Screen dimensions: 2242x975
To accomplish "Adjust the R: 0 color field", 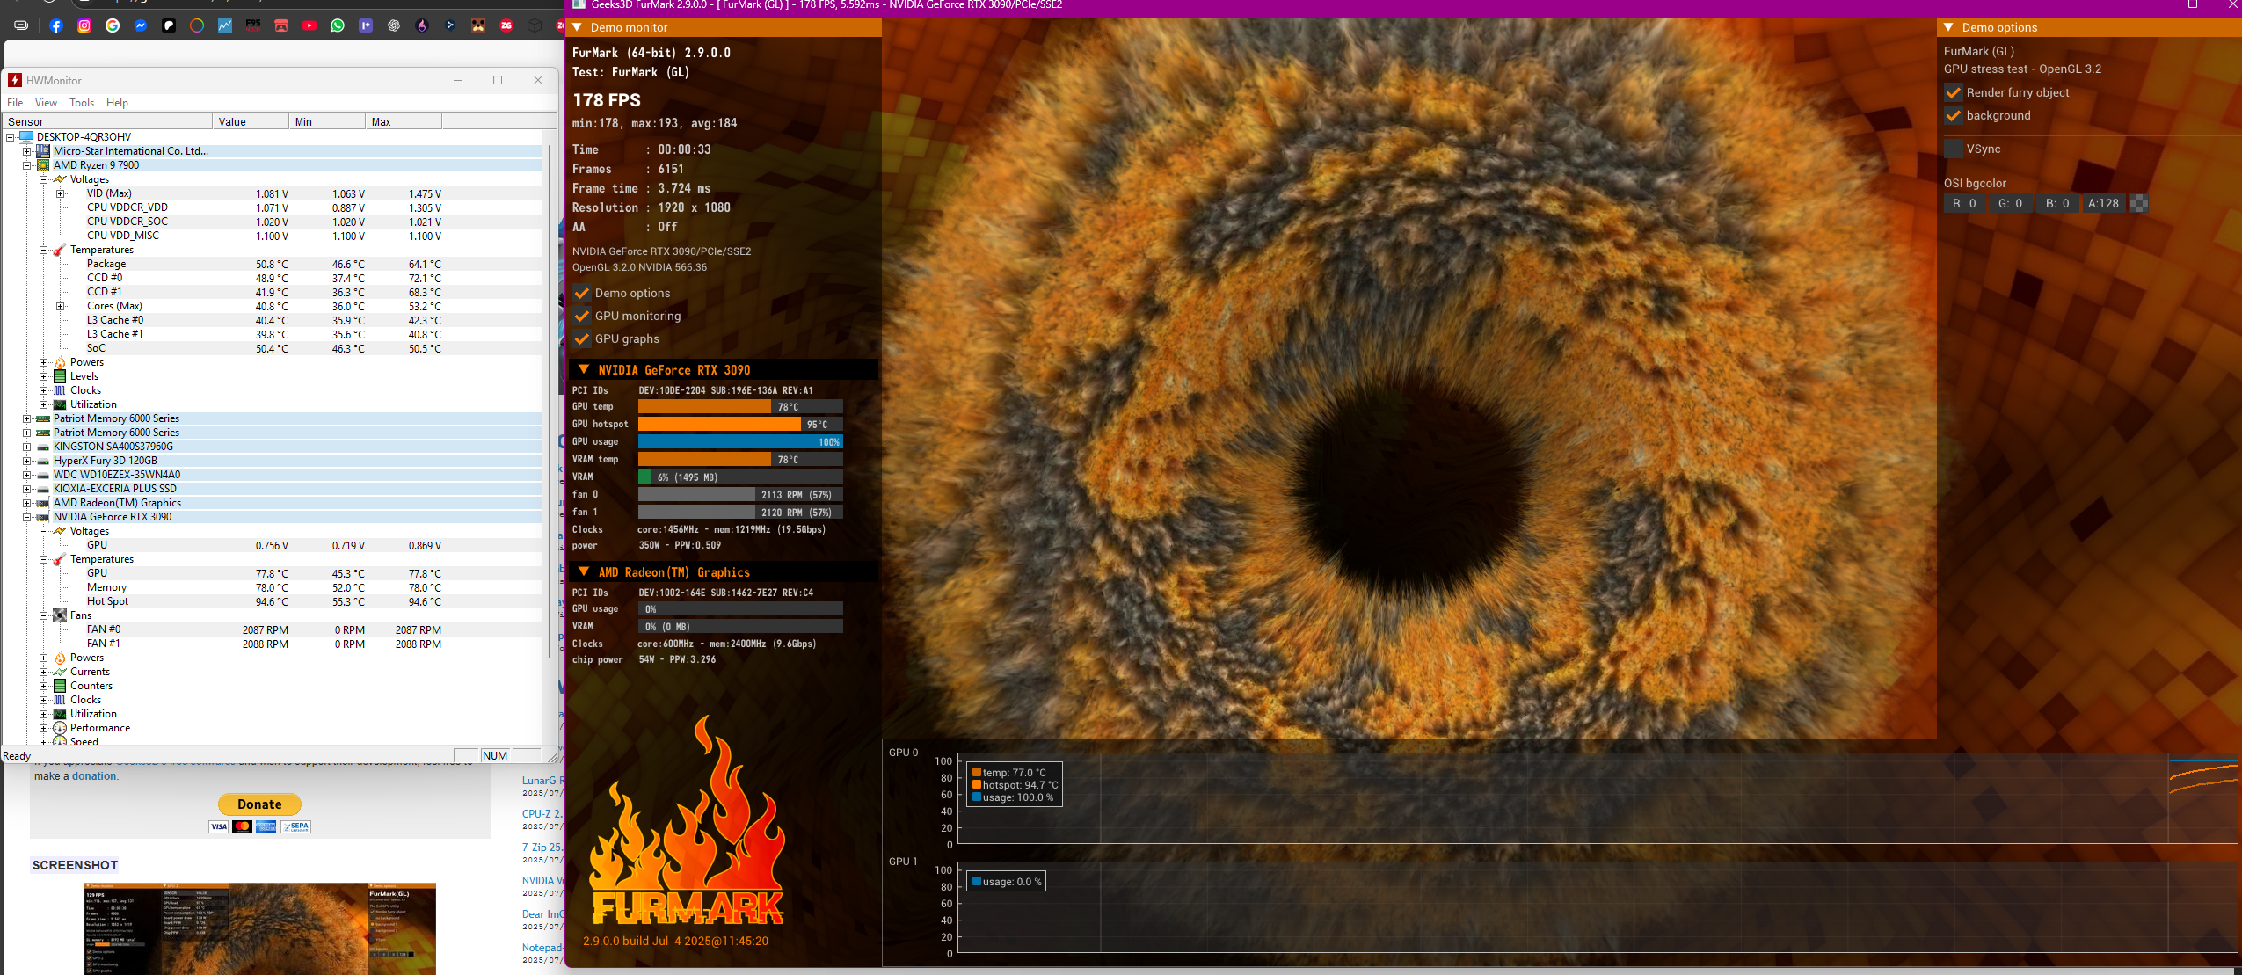I will point(1964,203).
